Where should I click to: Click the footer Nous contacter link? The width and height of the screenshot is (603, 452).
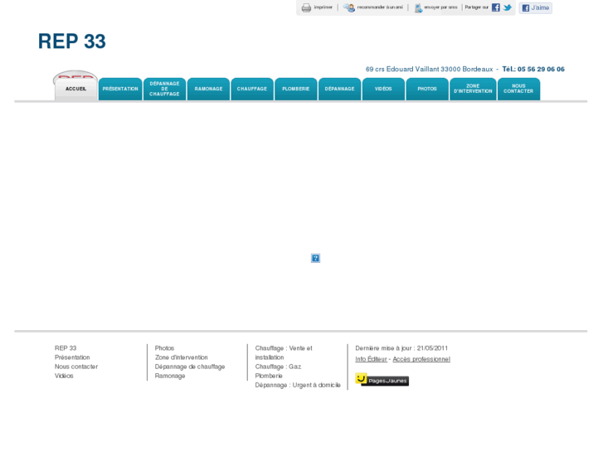pos(76,367)
